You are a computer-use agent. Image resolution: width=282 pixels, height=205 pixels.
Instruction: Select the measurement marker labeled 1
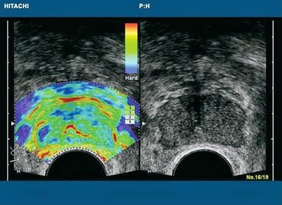pos(130,122)
